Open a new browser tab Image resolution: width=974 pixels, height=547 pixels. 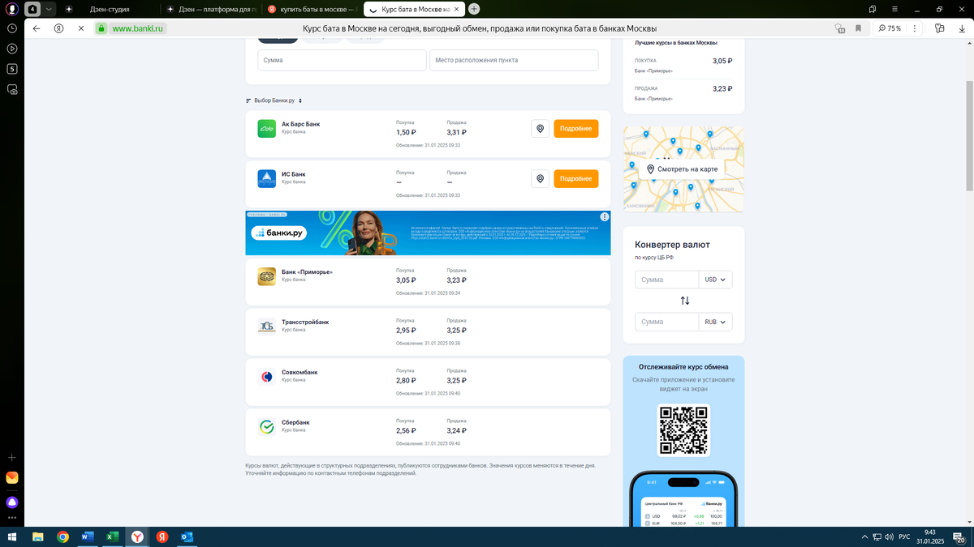pos(474,9)
